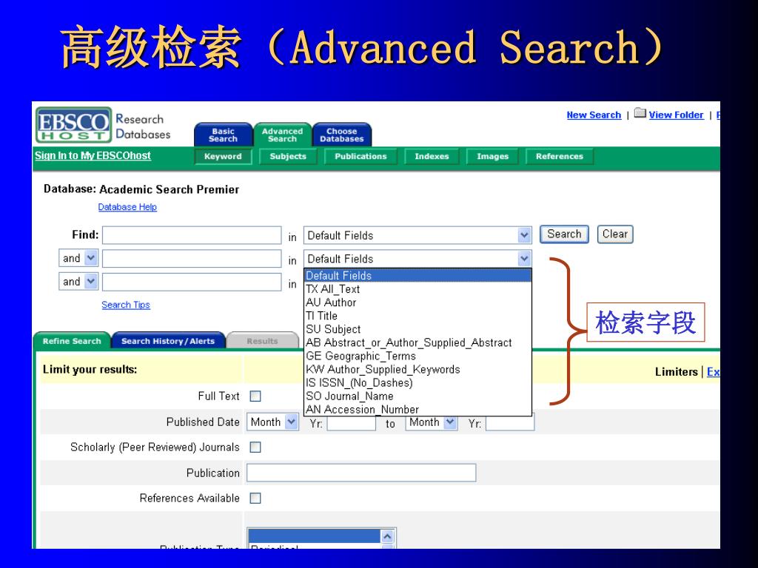
Task: Select the Subjects sub-tab
Action: coord(288,157)
